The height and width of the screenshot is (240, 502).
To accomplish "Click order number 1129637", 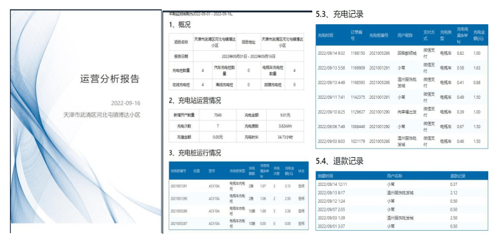I will pyautogui.click(x=358, y=112).
